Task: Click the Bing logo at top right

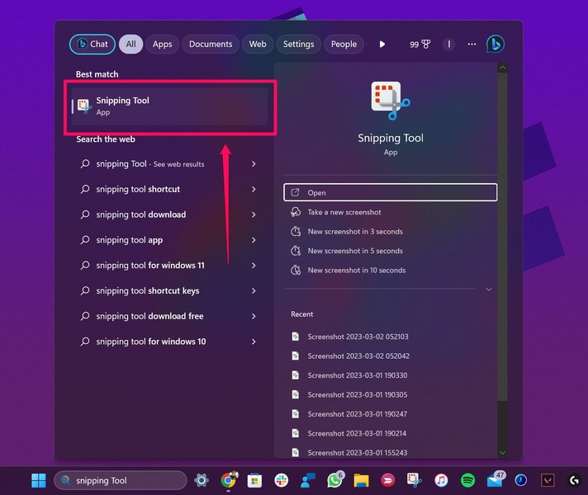Action: point(495,45)
